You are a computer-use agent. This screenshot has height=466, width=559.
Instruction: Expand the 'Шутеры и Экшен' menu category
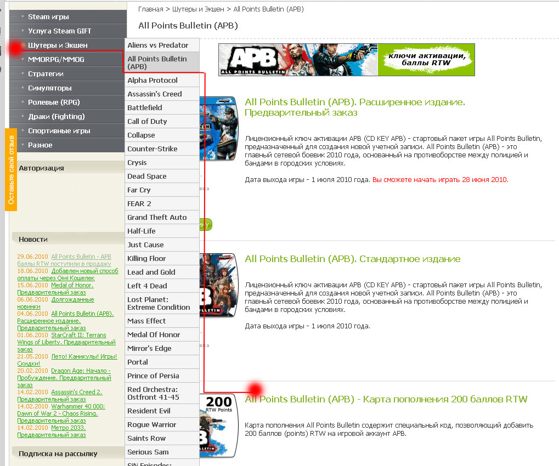click(x=58, y=46)
